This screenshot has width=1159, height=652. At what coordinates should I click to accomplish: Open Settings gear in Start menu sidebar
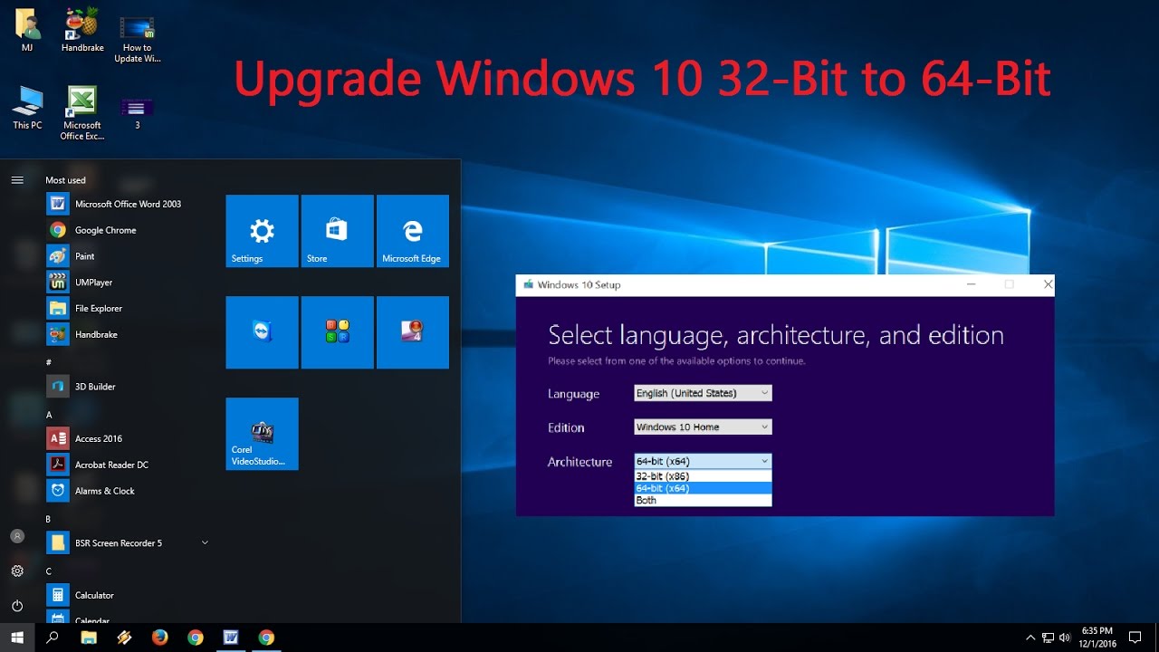(17, 570)
